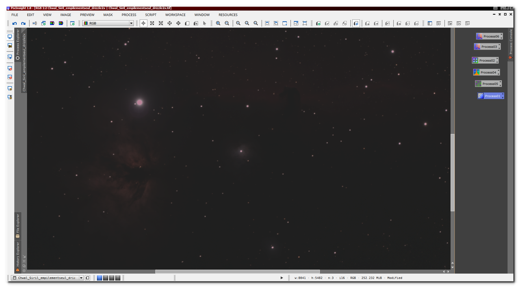Open the Process Console side tab
Viewport: 520px width, 288px height.
click(511, 45)
